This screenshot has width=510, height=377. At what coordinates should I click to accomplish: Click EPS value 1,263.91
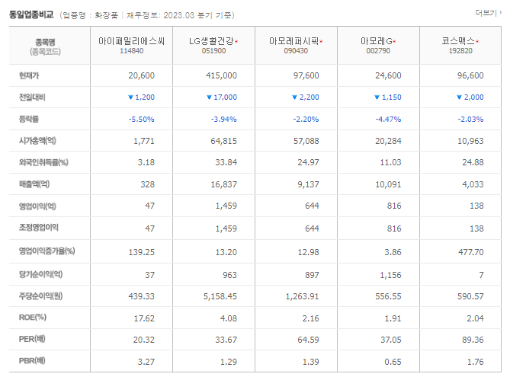pos(302,296)
